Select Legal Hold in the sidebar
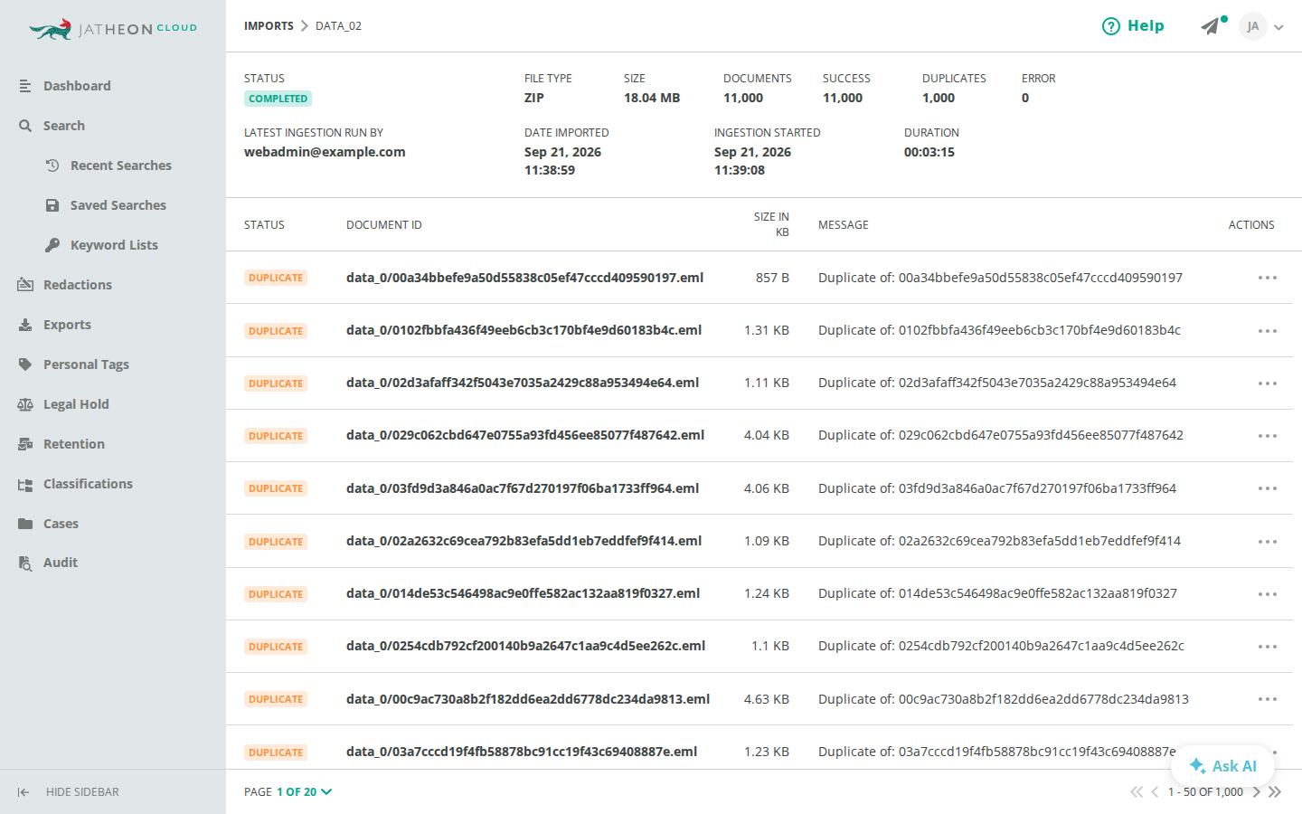The width and height of the screenshot is (1302, 814). (76, 404)
